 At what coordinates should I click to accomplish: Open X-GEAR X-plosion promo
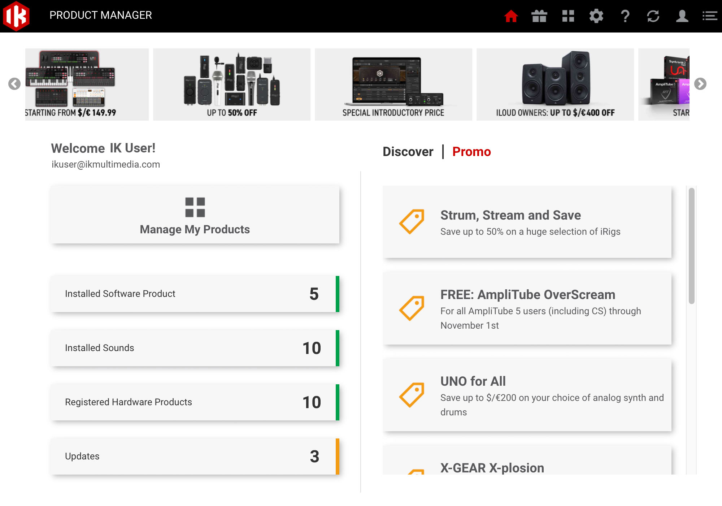pos(527,460)
